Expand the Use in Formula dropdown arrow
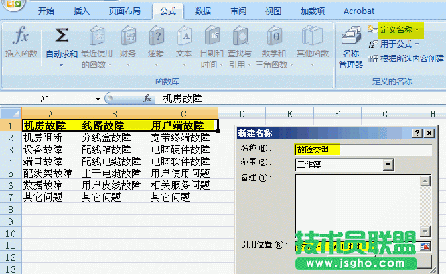Viewport: 446px width, 274px height. 417,44
